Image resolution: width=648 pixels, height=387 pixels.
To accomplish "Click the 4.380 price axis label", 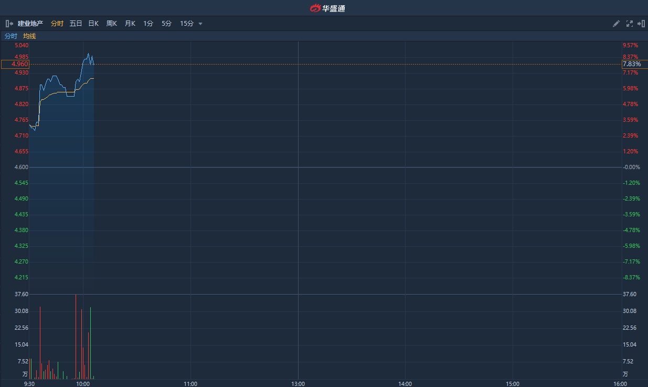I will pyautogui.click(x=22, y=230).
